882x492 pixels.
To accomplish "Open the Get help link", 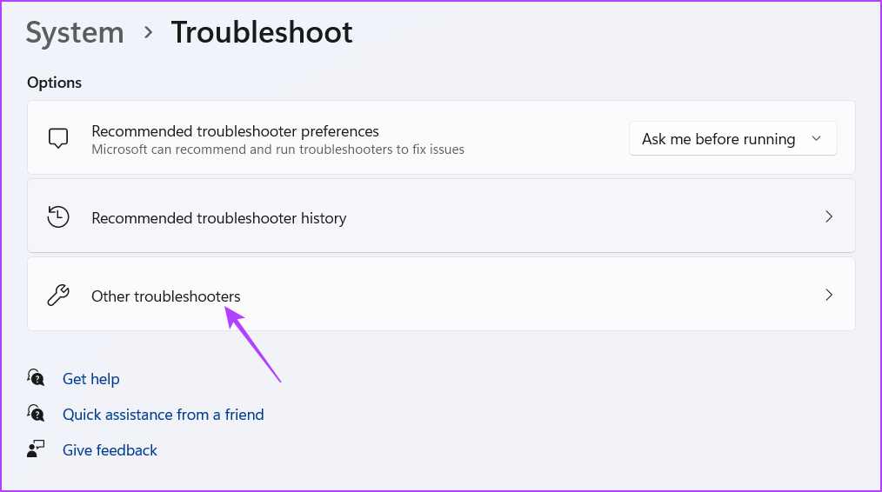I will 91,379.
